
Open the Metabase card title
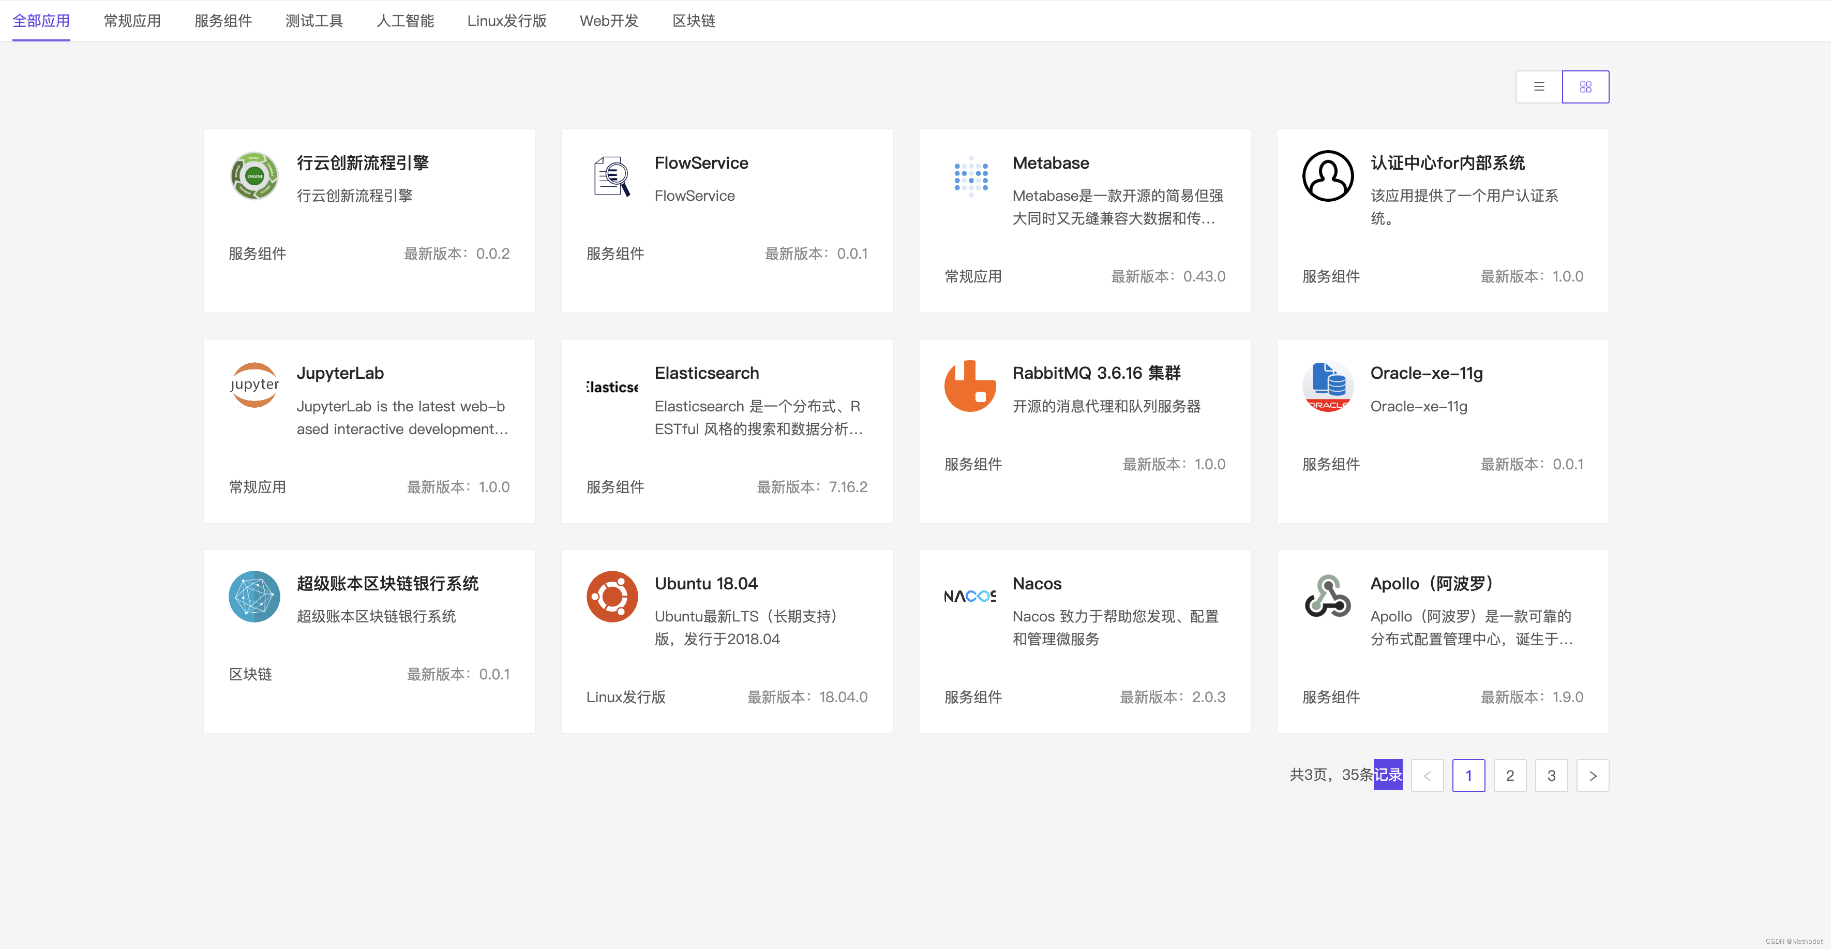click(x=1050, y=163)
